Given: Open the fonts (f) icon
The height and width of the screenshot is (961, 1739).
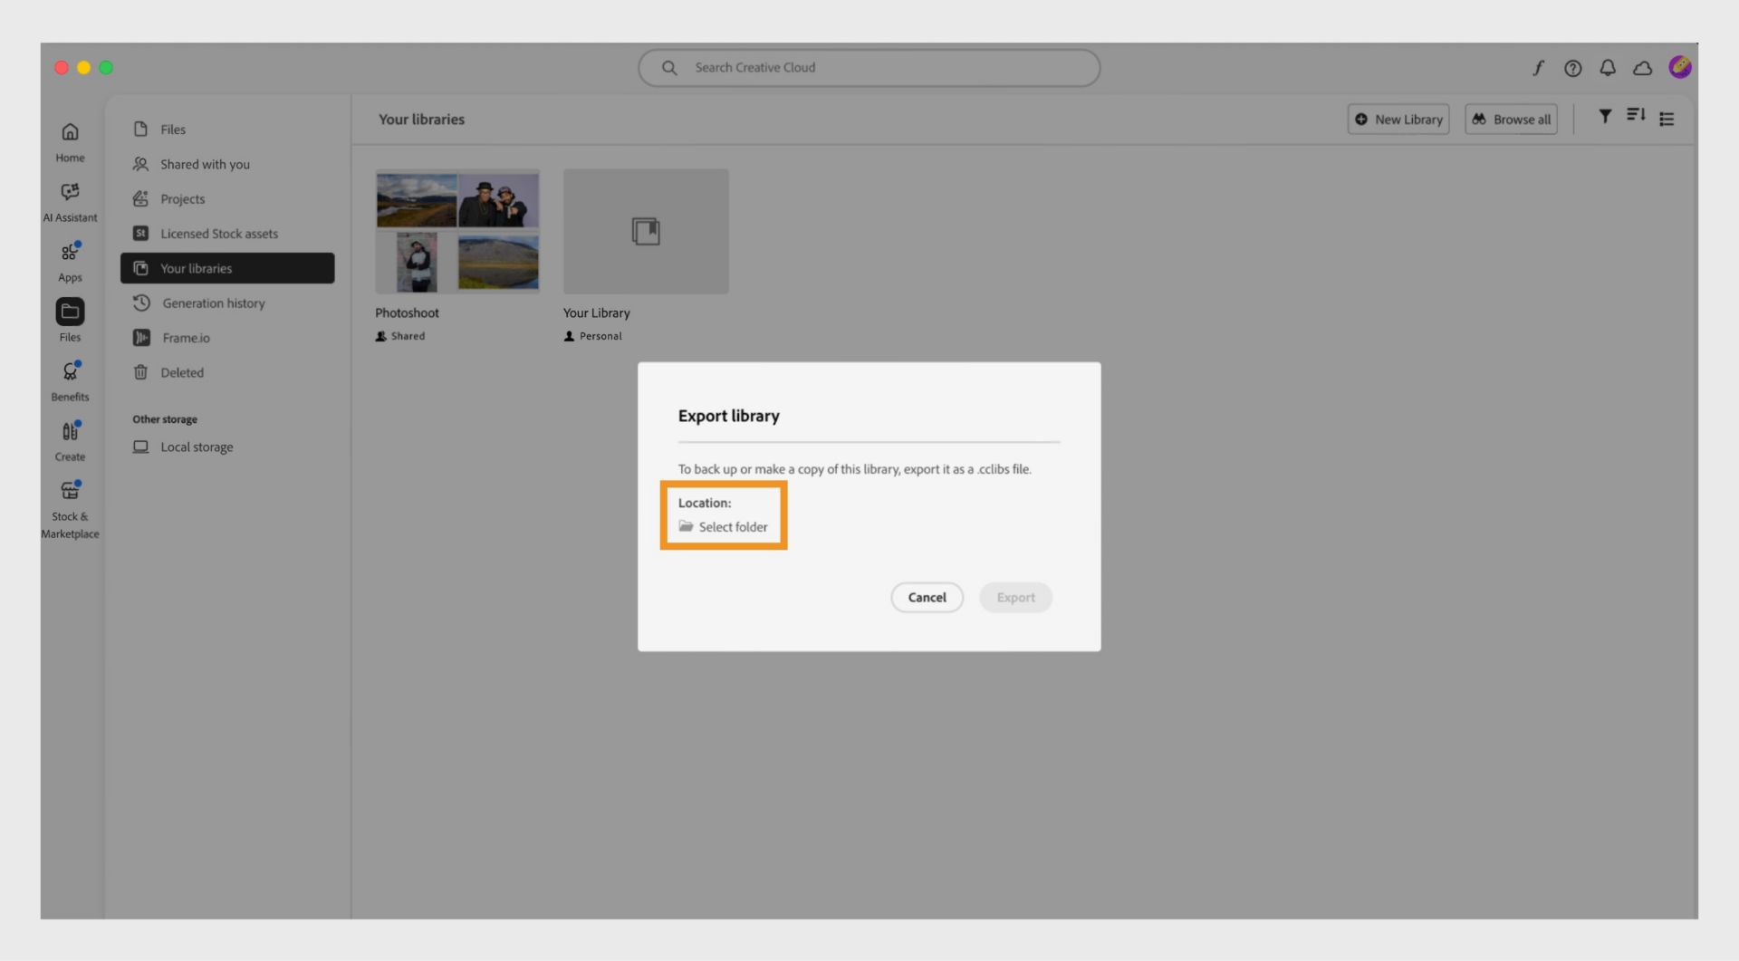Looking at the screenshot, I should 1538,68.
